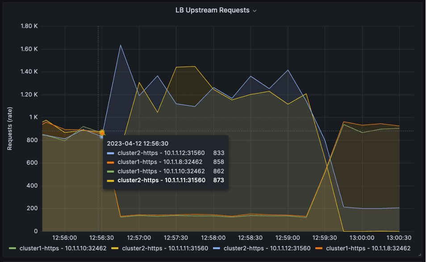Click the yellow series icon in the tooltip
Viewport: 426px width, 262px height.
click(111, 181)
